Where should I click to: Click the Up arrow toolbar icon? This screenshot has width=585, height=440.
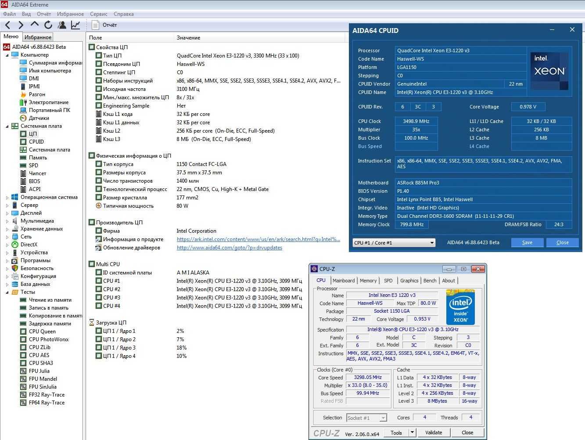tap(34, 25)
